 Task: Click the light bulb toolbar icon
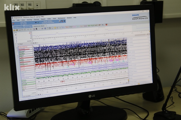pyautogui.click(x=55, y=28)
